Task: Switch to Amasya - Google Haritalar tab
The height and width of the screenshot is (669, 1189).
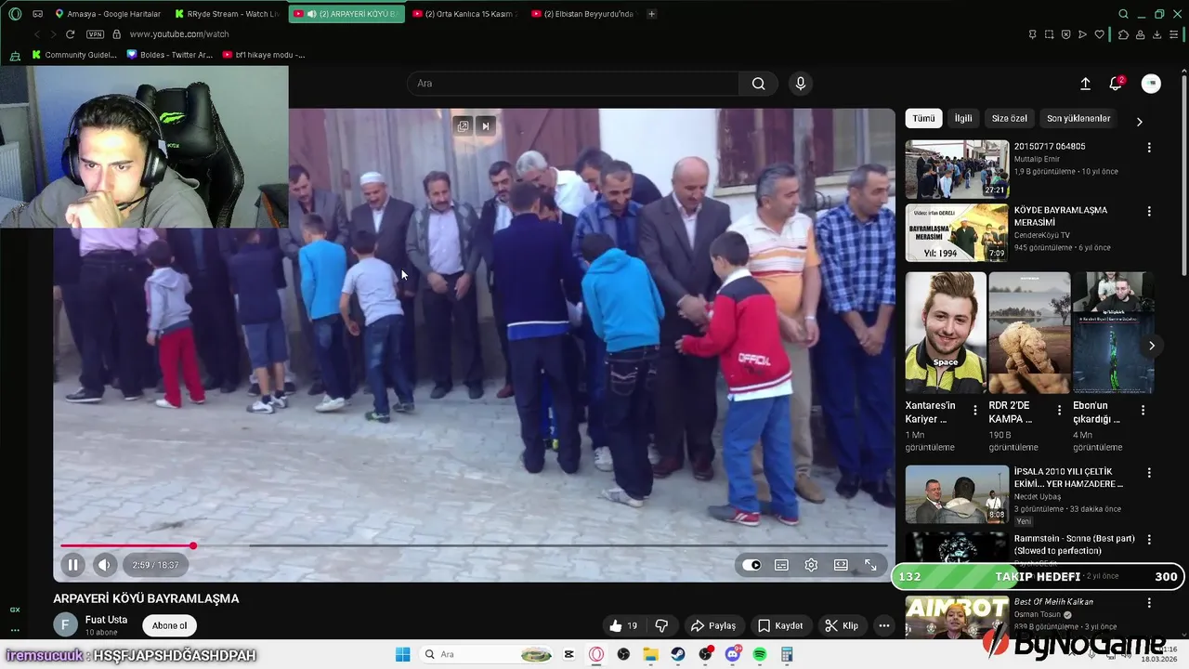Action: (x=108, y=14)
